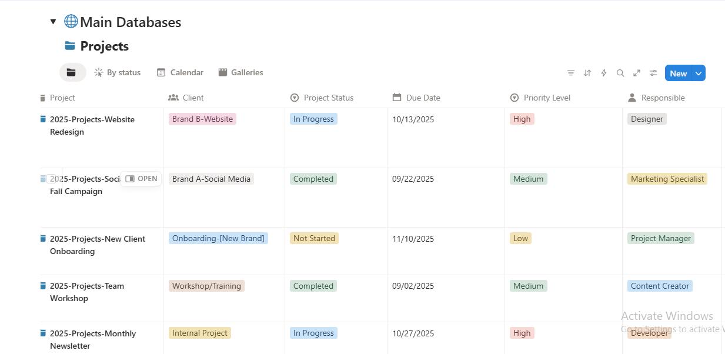Select the folder-icon table view tab
This screenshot has width=725, height=354.
72,72
